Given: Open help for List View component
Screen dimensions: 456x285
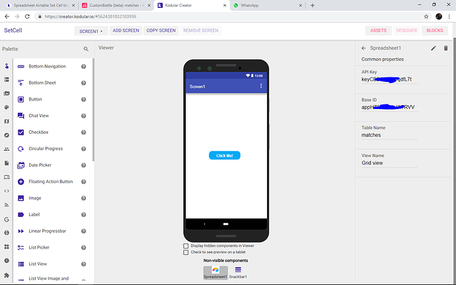Looking at the screenshot, I should point(83,264).
